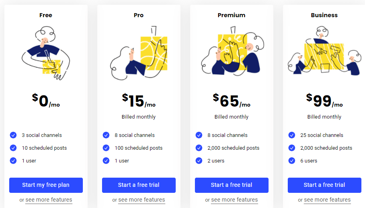The width and height of the screenshot is (365, 208).
Task: Start a free trial for Pro
Action: pyautogui.click(x=139, y=185)
